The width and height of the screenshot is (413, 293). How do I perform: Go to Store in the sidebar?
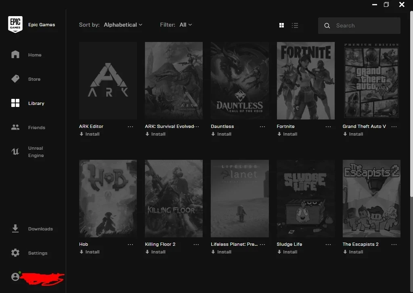[x=34, y=79]
